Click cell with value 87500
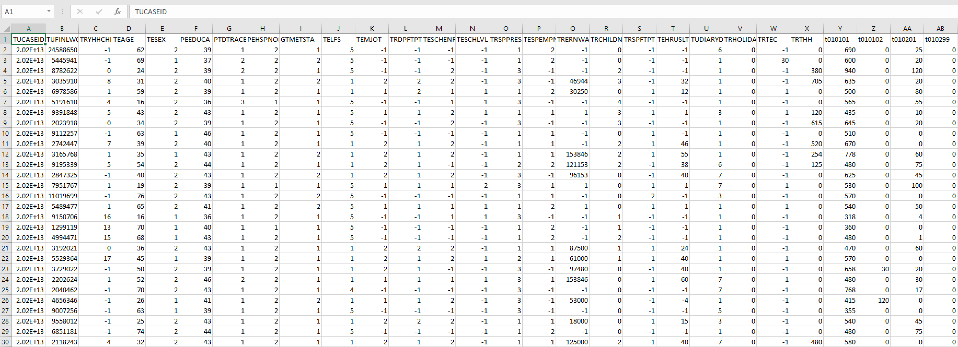The image size is (958, 347). pos(573,248)
